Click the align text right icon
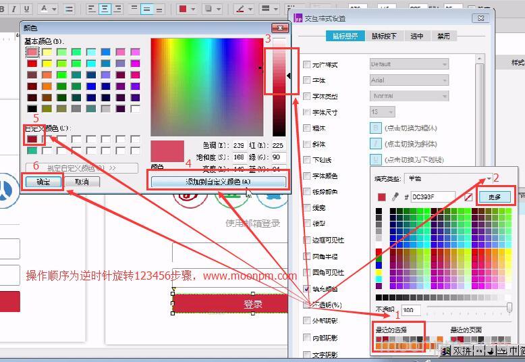Viewport: 525px width, 362px height. click(119, 9)
